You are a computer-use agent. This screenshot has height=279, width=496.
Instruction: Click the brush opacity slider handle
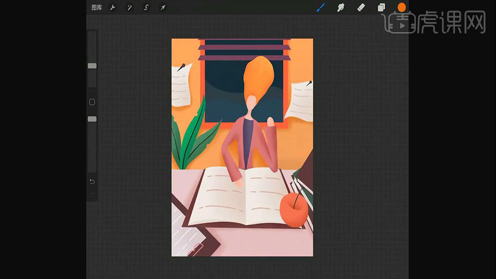92,119
